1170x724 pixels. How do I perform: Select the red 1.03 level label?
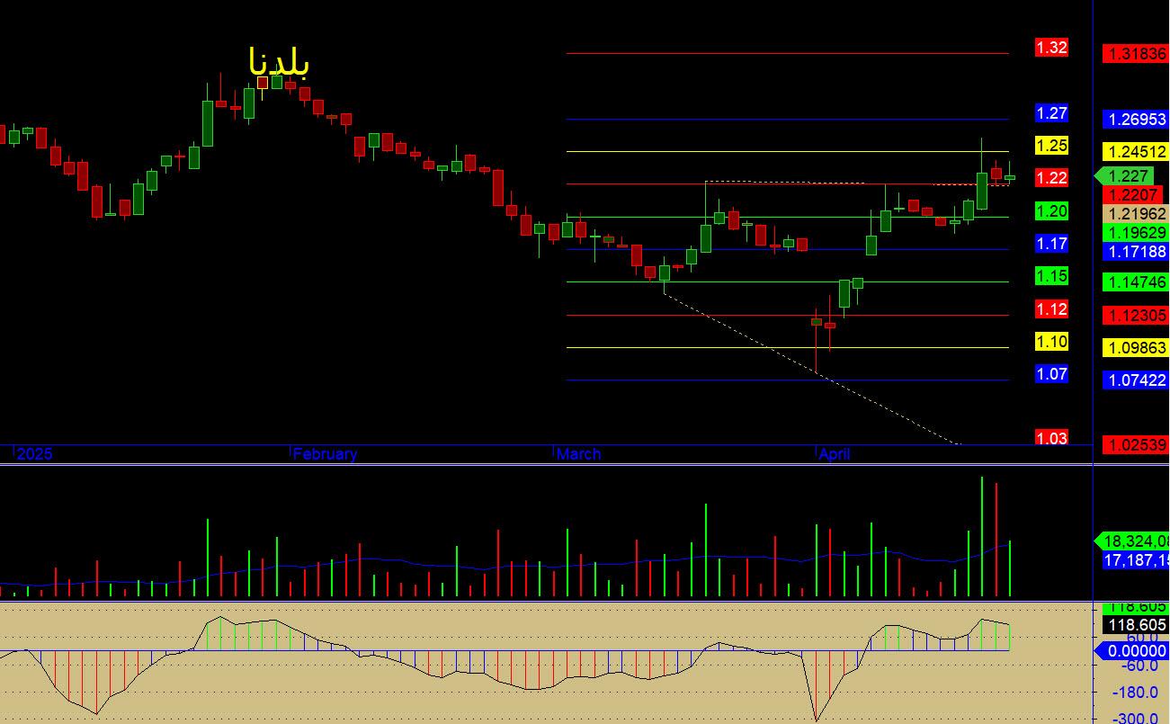pyautogui.click(x=1051, y=438)
